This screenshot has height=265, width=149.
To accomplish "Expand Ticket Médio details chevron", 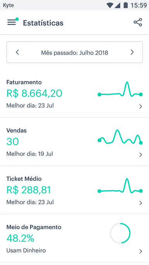I will (140, 203).
